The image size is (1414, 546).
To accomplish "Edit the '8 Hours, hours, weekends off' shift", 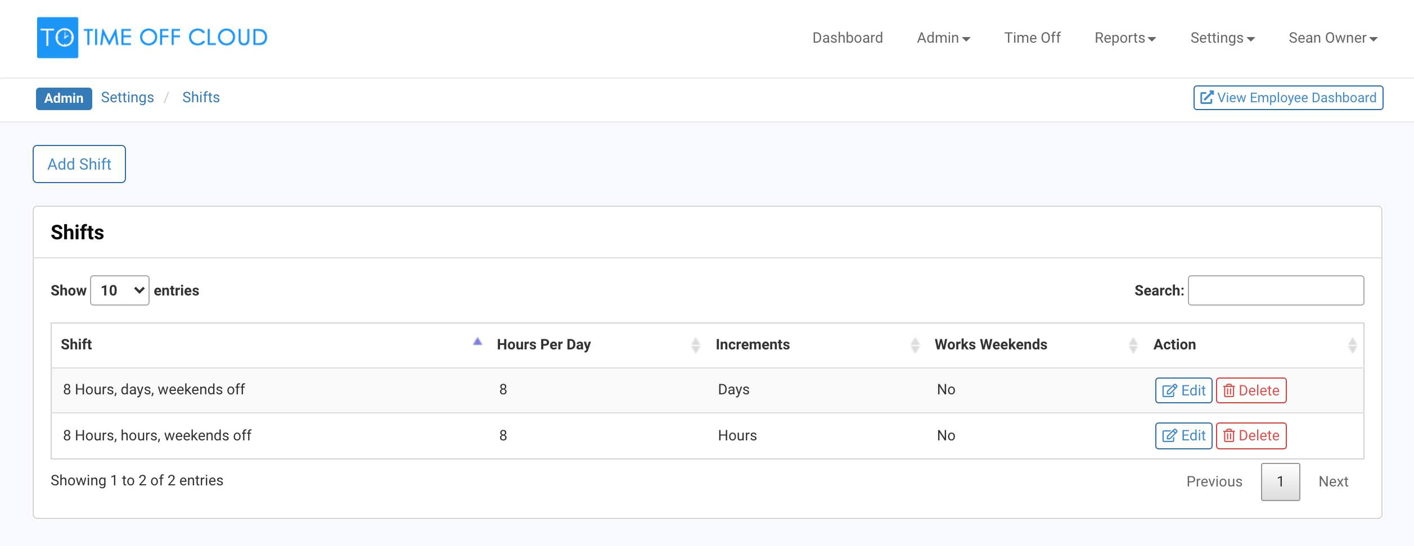I will (x=1183, y=436).
